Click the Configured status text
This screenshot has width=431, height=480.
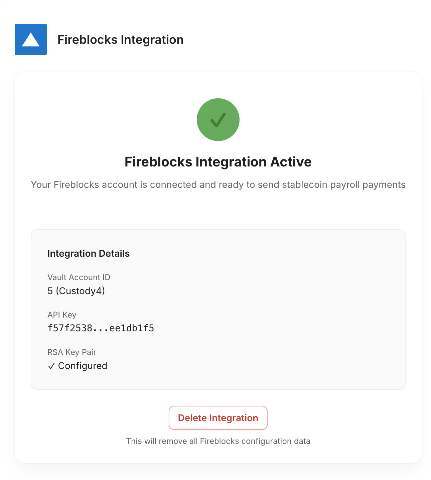coord(83,366)
